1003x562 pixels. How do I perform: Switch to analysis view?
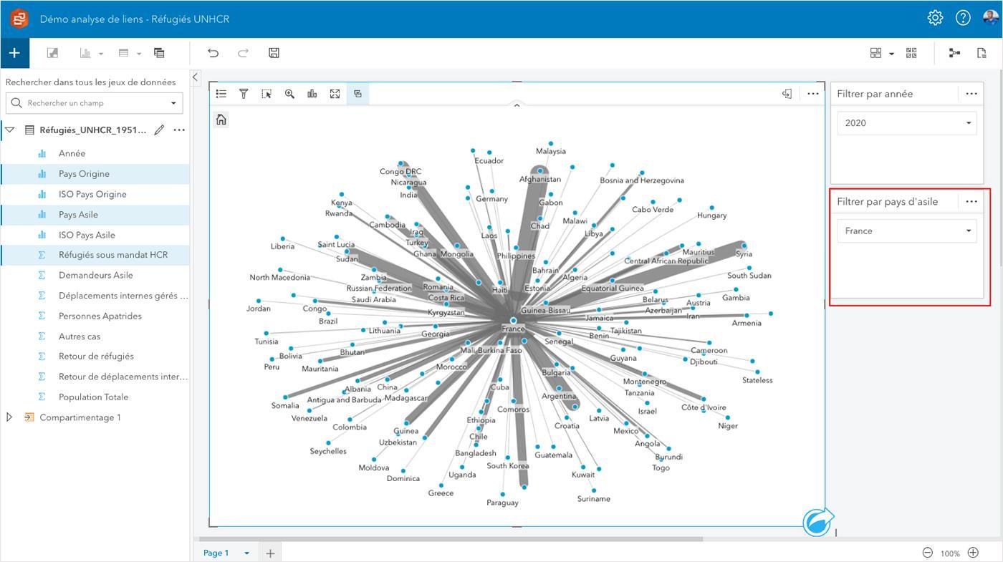[954, 53]
